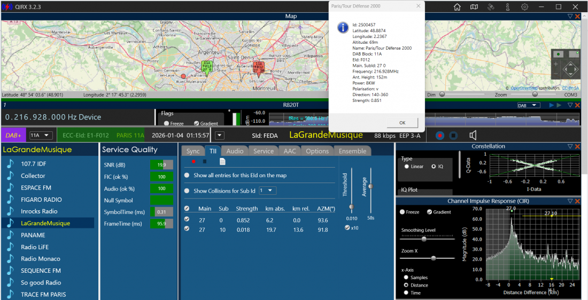Click the red 11A F012 27 10 map marker
The image size is (588, 300).
(x=258, y=68)
